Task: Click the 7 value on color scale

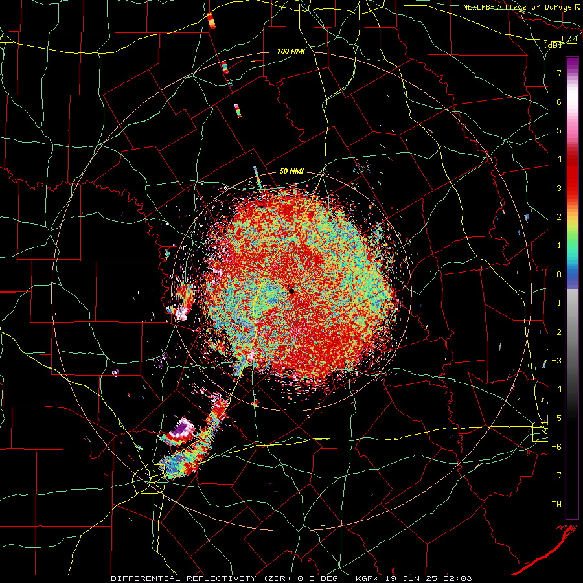Action: tap(559, 73)
